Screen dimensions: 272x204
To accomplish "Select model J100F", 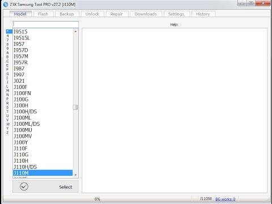I will point(43,87).
